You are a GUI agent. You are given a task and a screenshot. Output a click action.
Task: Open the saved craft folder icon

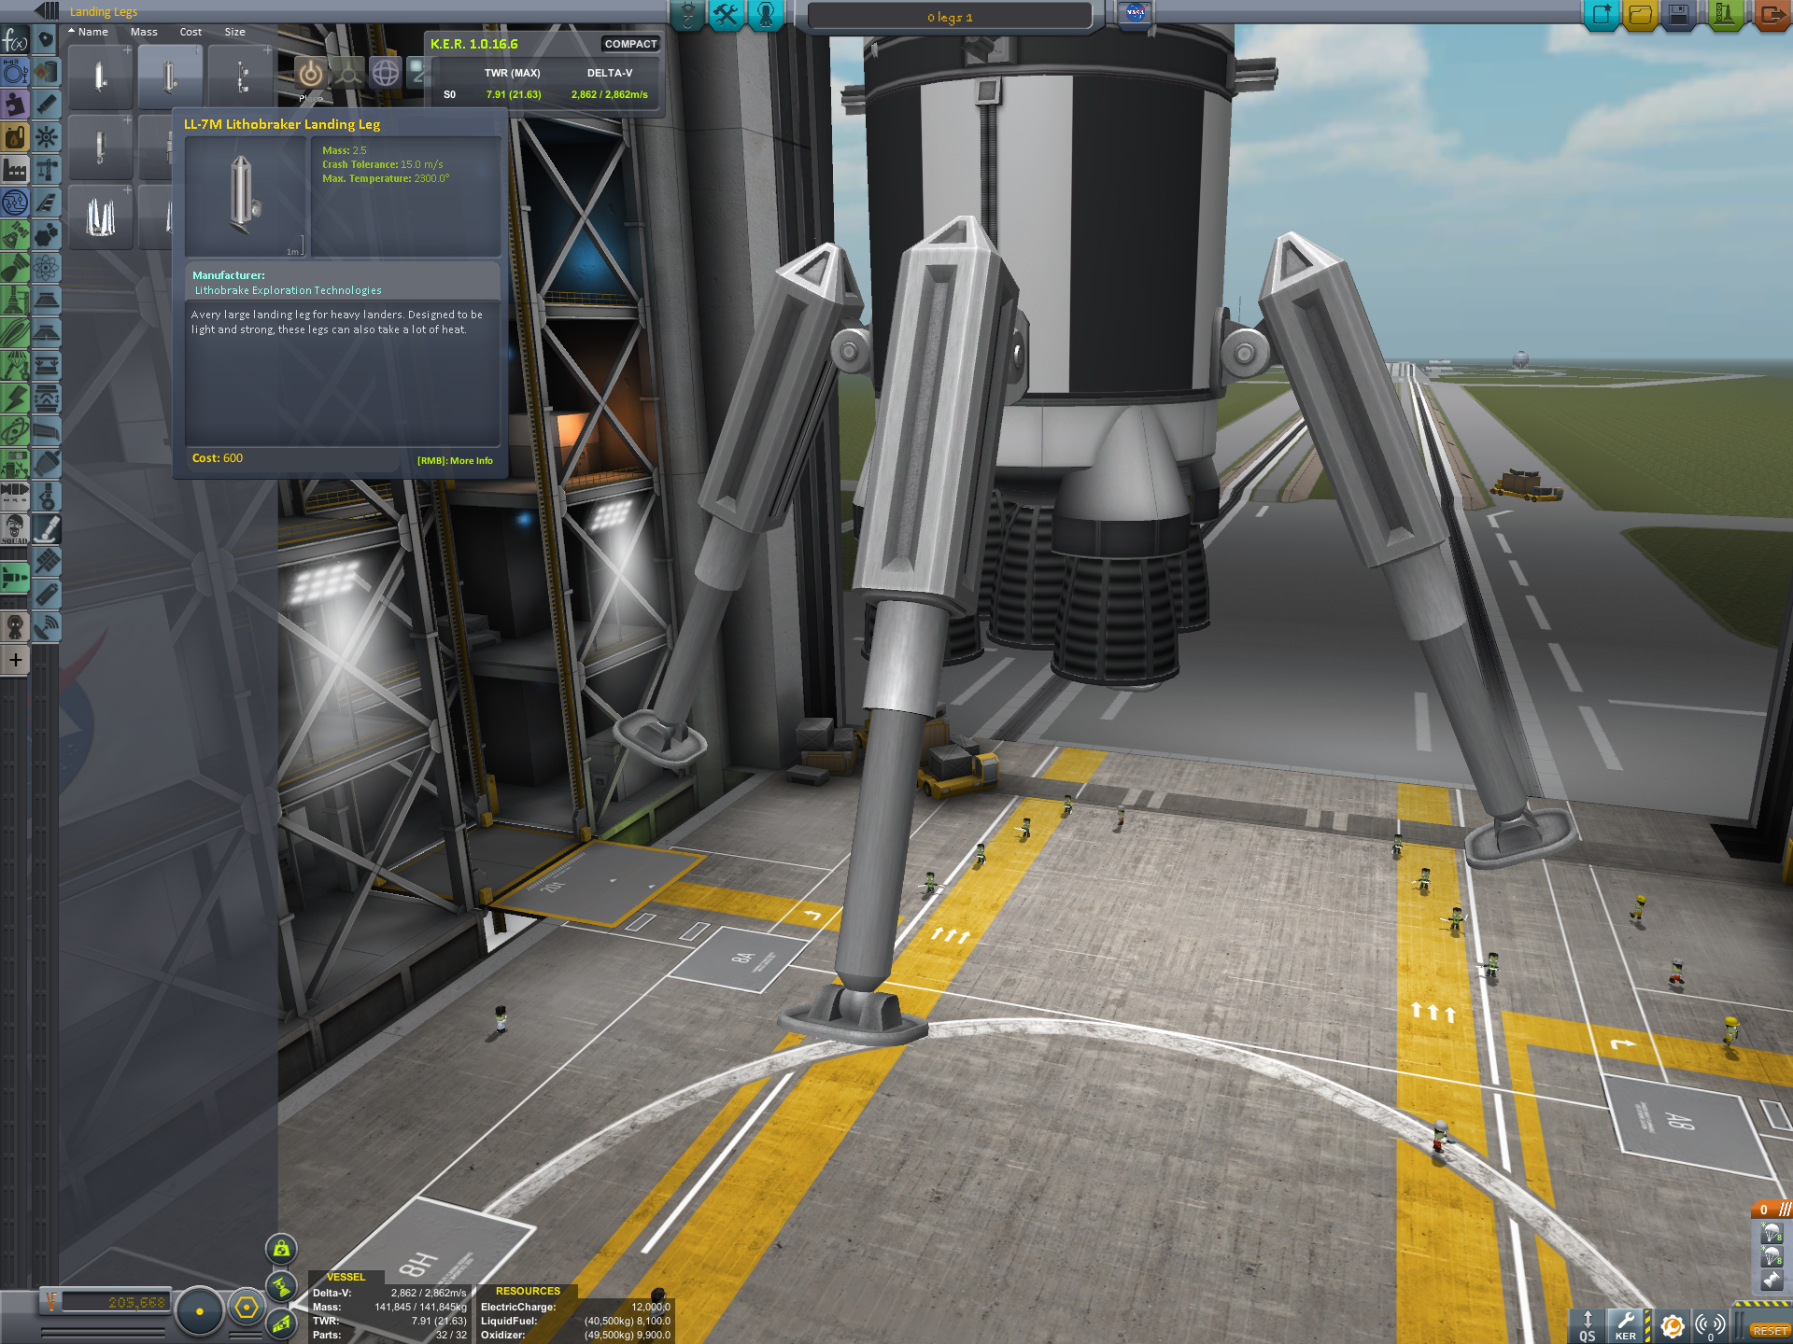1640,15
